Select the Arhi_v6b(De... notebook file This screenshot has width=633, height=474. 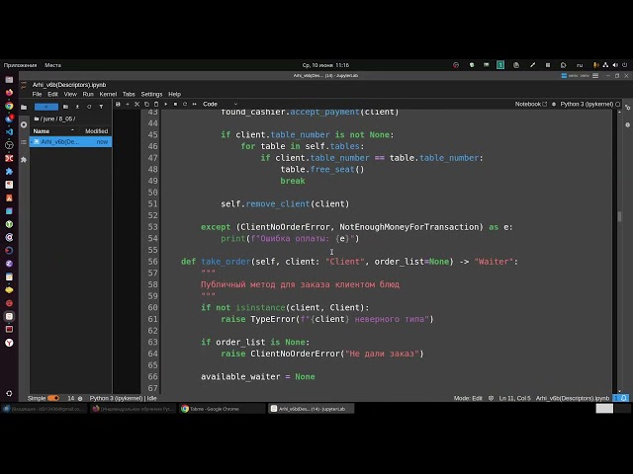pos(70,142)
